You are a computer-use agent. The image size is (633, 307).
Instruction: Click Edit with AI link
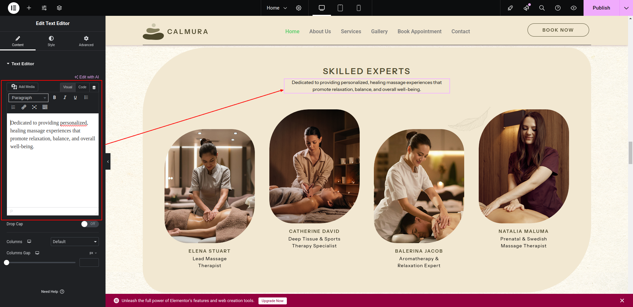tap(87, 77)
